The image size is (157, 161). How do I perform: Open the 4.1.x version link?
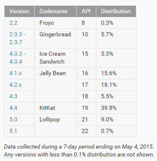click(15, 73)
